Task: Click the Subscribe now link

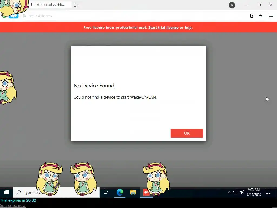Action: [x=13, y=206]
